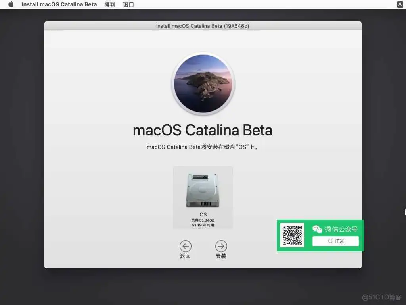Click the WeChat logo on the green banner
406x305 pixels.
click(x=317, y=229)
